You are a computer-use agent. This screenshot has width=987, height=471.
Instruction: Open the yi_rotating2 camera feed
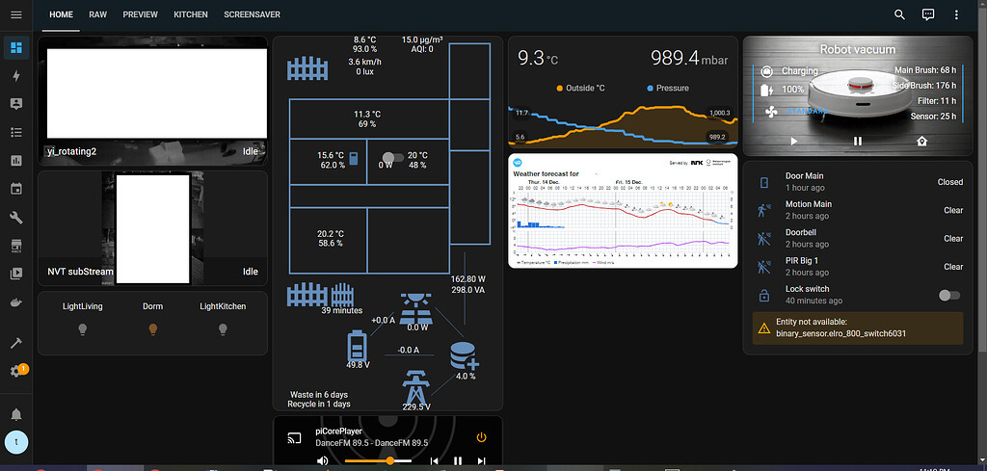pyautogui.click(x=153, y=100)
